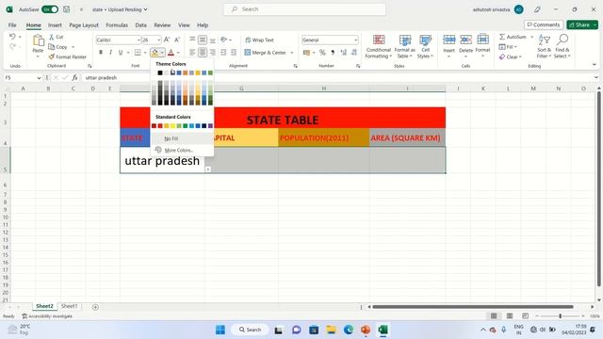Toggle Bold formatting
The image size is (603, 339).
tap(101, 53)
